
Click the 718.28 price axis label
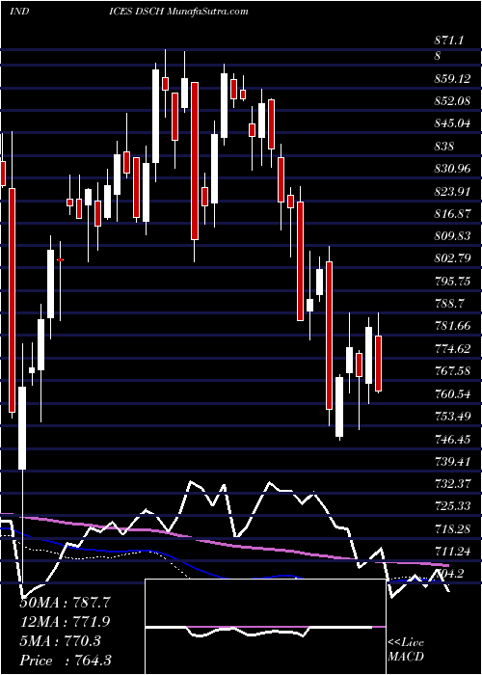click(452, 528)
